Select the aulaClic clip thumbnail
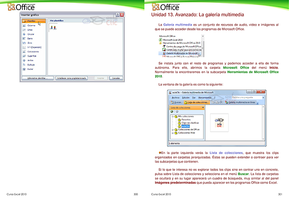Screen dimensions: 289x204 pyautogui.click(x=219, y=123)
